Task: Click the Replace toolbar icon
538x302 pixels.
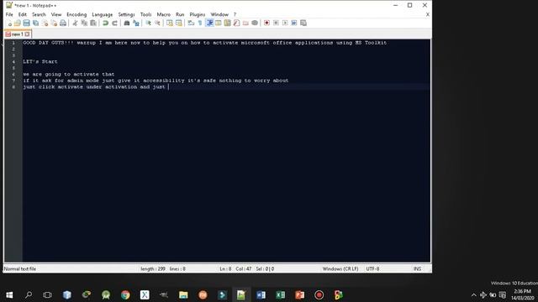Action: tap(136, 23)
